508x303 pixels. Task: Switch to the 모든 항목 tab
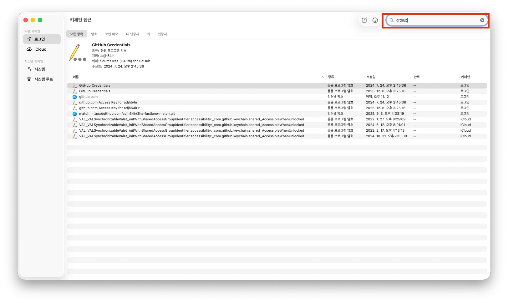tap(77, 34)
